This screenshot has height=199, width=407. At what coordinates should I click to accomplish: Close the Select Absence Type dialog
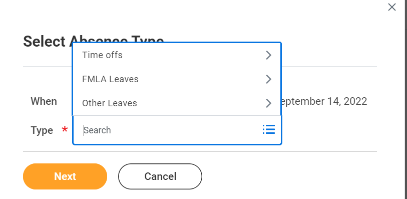click(x=391, y=7)
